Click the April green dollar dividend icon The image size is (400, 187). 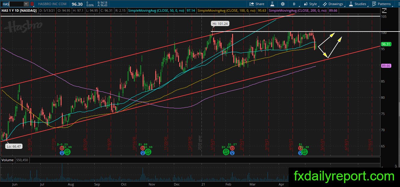[x=305, y=152]
